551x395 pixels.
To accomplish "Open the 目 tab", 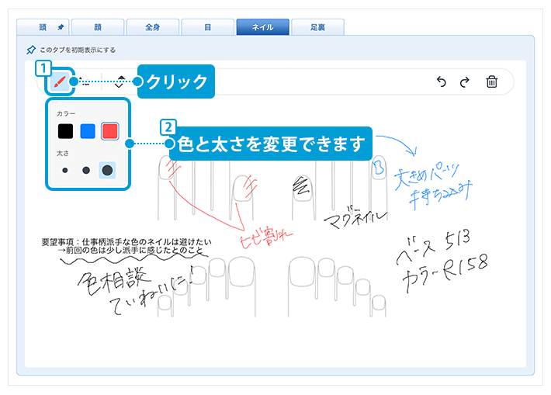I will 207,27.
